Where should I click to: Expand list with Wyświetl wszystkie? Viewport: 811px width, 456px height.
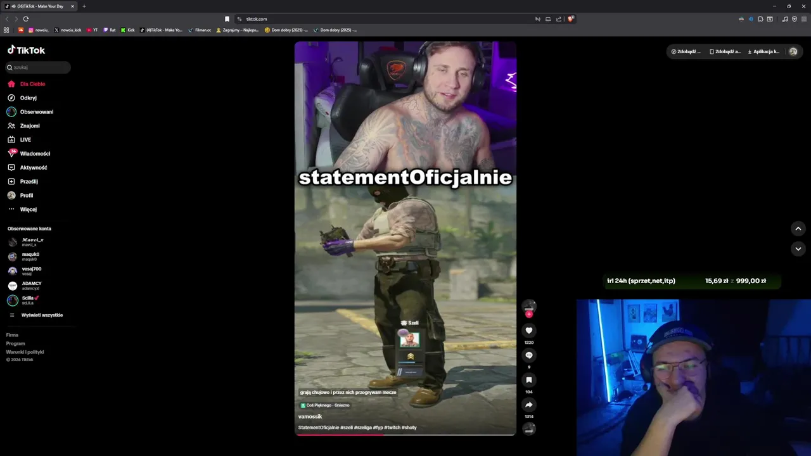pos(37,315)
